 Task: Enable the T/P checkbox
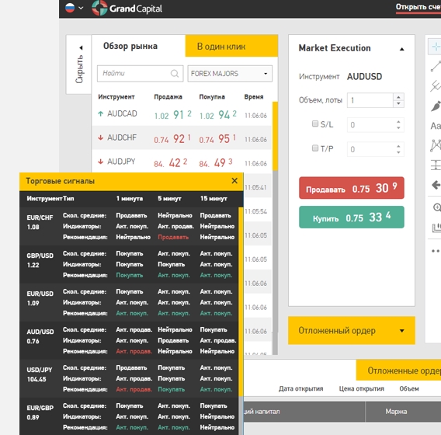(x=315, y=148)
